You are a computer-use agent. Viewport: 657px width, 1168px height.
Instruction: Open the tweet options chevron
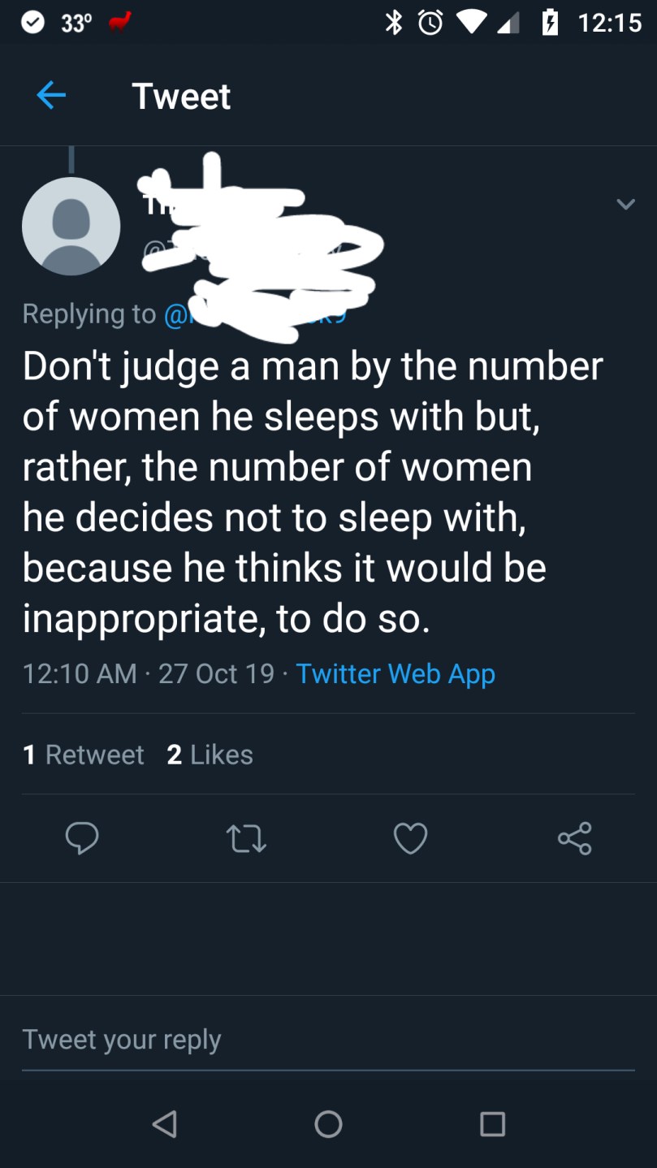[625, 204]
